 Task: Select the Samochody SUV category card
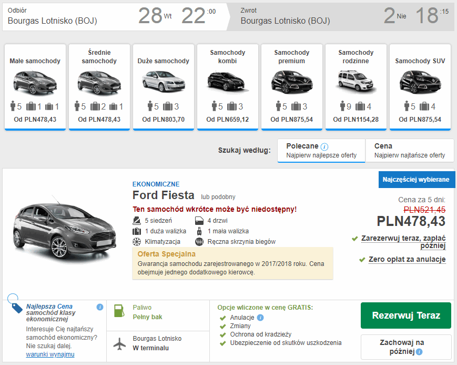420,87
